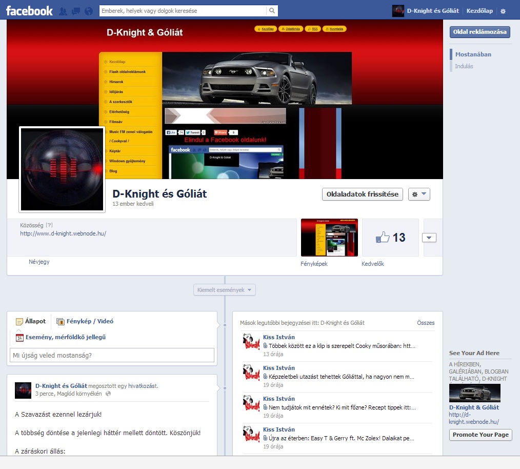The image size is (520, 469).
Task: Click D-Knight és Góliát name in top bar
Action: click(433, 11)
